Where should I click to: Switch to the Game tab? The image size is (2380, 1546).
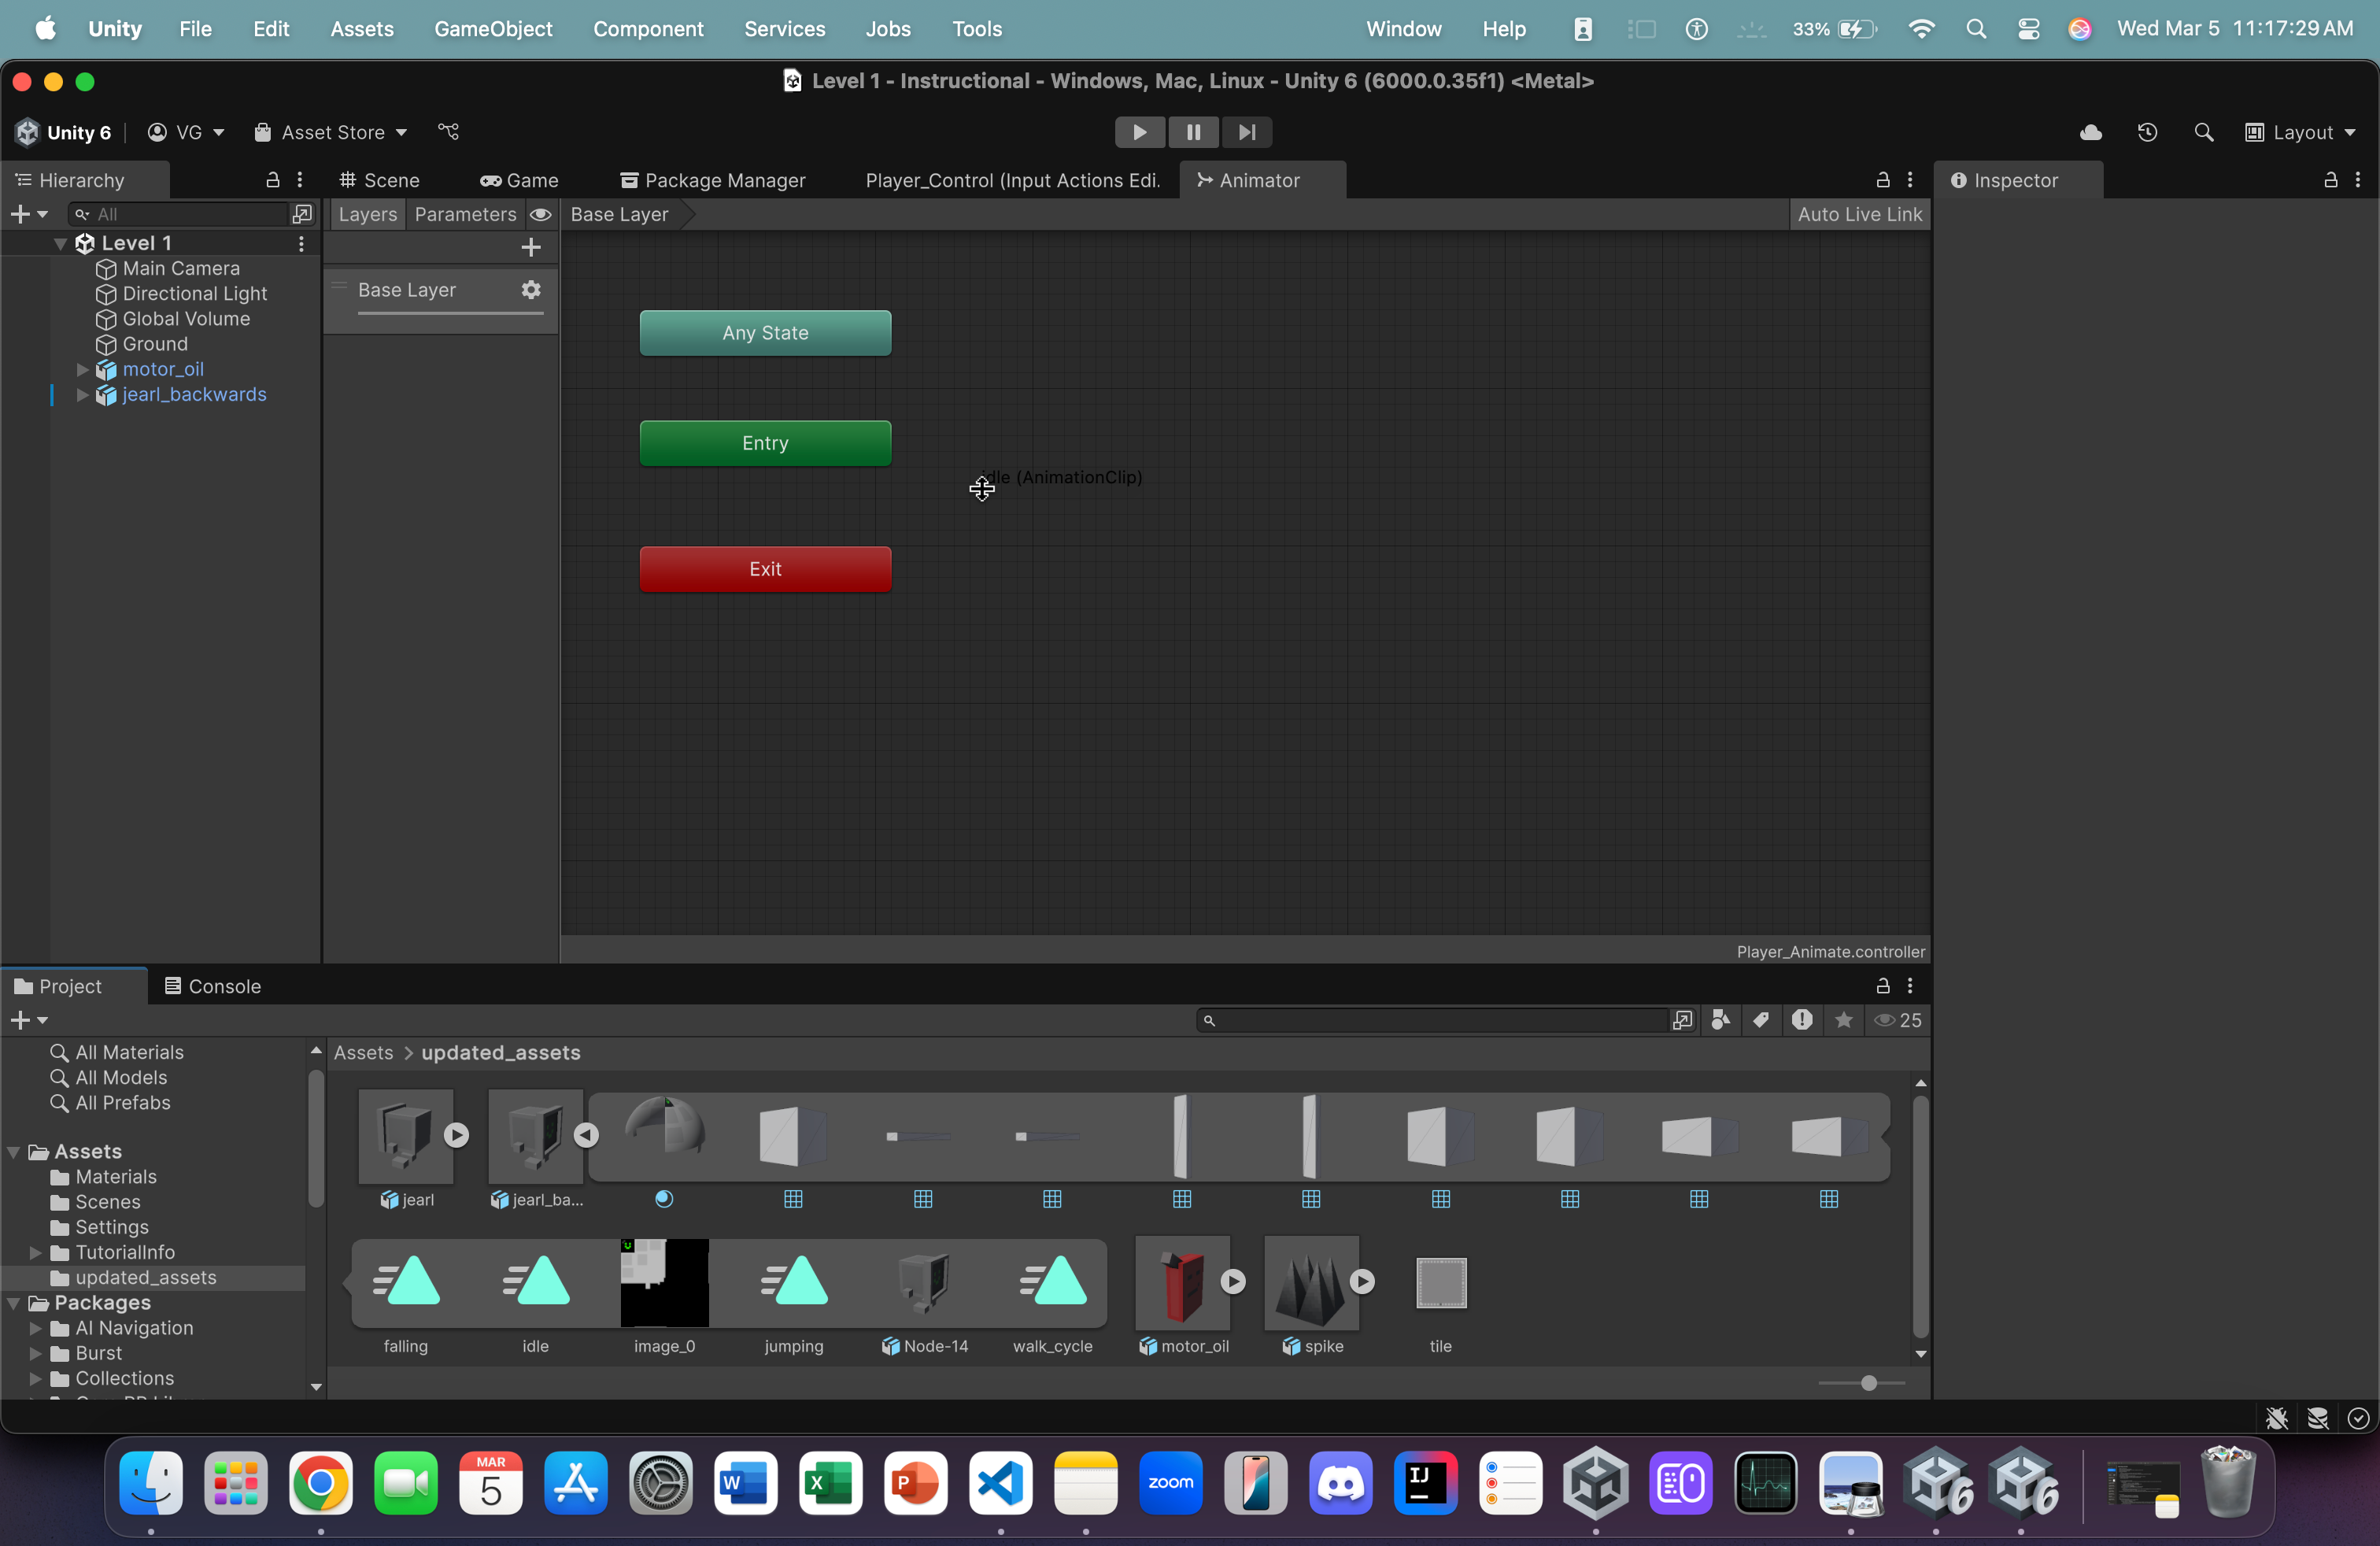(519, 180)
